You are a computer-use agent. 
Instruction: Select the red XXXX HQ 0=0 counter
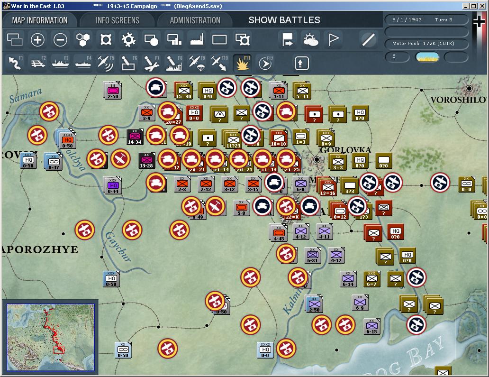194,113
